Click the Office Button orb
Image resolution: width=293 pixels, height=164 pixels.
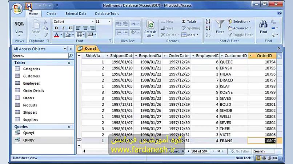(17, 9)
